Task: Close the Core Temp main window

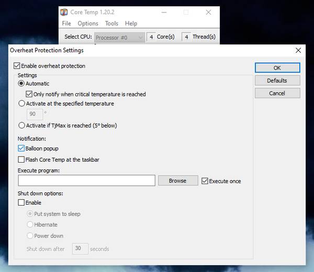Action: tap(208, 12)
